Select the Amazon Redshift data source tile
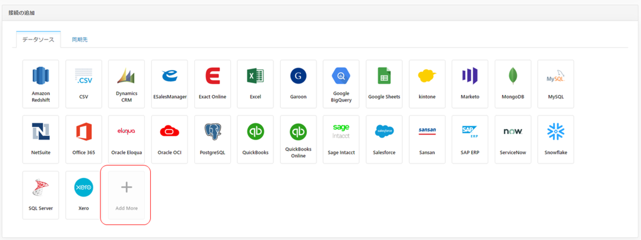The width and height of the screenshot is (641, 240). pyautogui.click(x=41, y=84)
